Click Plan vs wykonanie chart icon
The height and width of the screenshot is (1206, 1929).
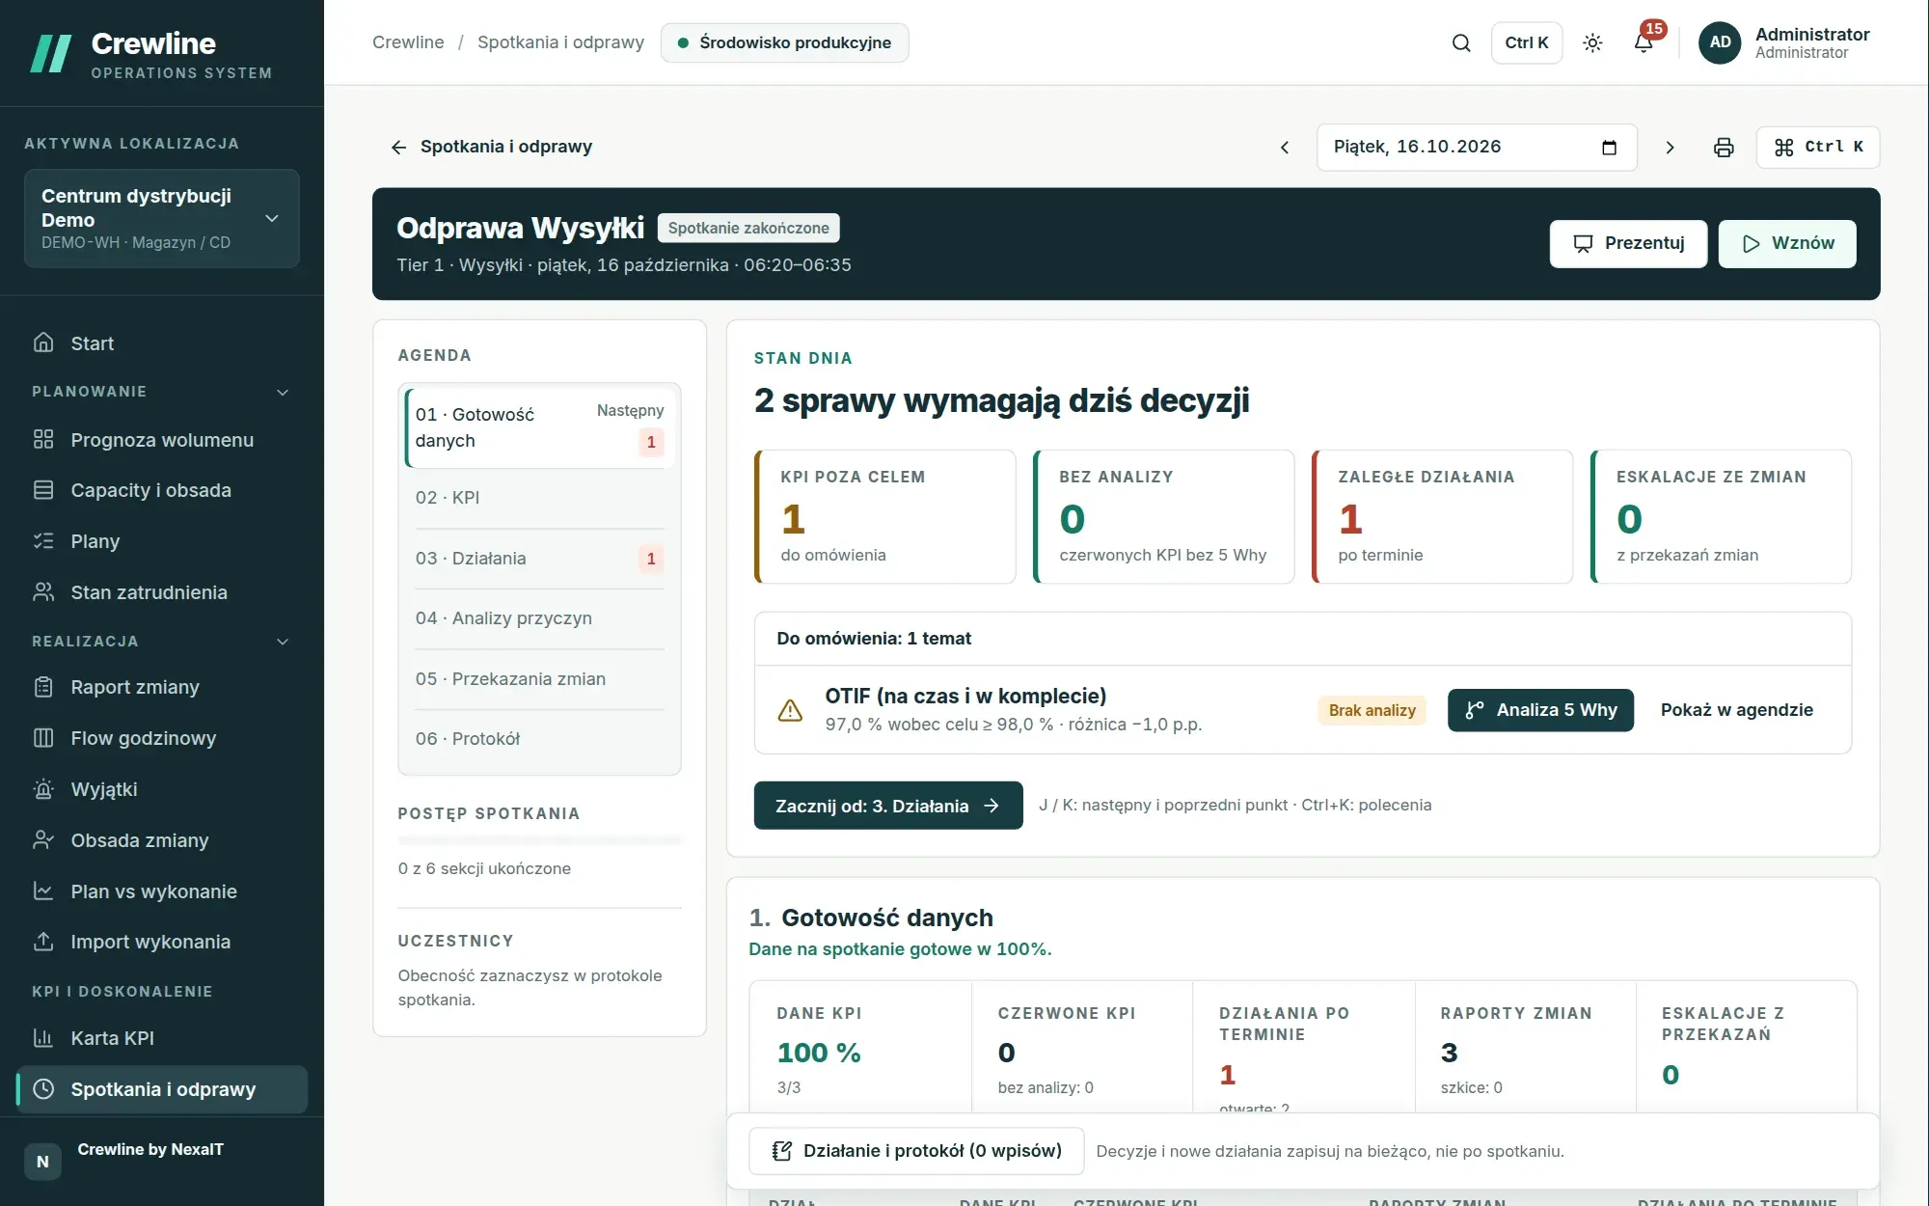click(43, 891)
